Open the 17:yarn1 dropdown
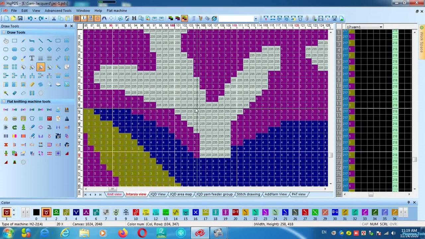 381,27
